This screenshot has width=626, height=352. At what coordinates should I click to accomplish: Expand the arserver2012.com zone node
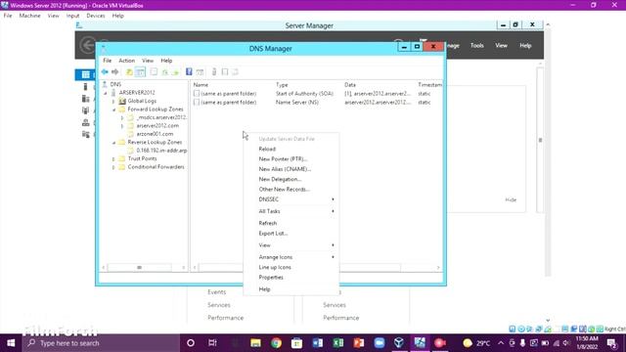[x=122, y=126]
